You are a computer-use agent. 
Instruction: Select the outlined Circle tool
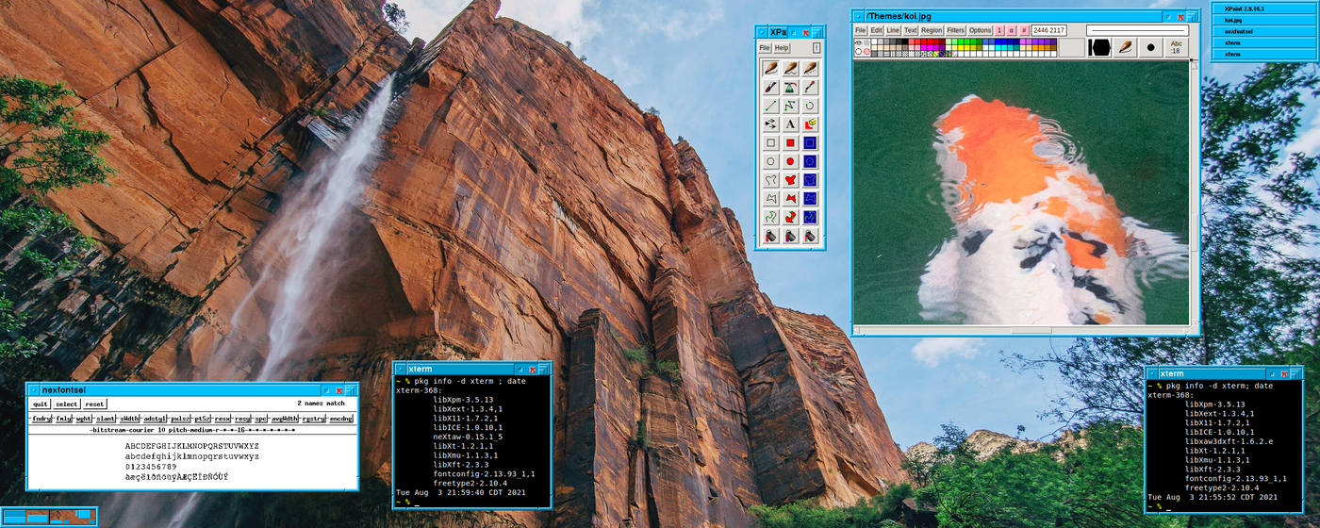point(770,161)
